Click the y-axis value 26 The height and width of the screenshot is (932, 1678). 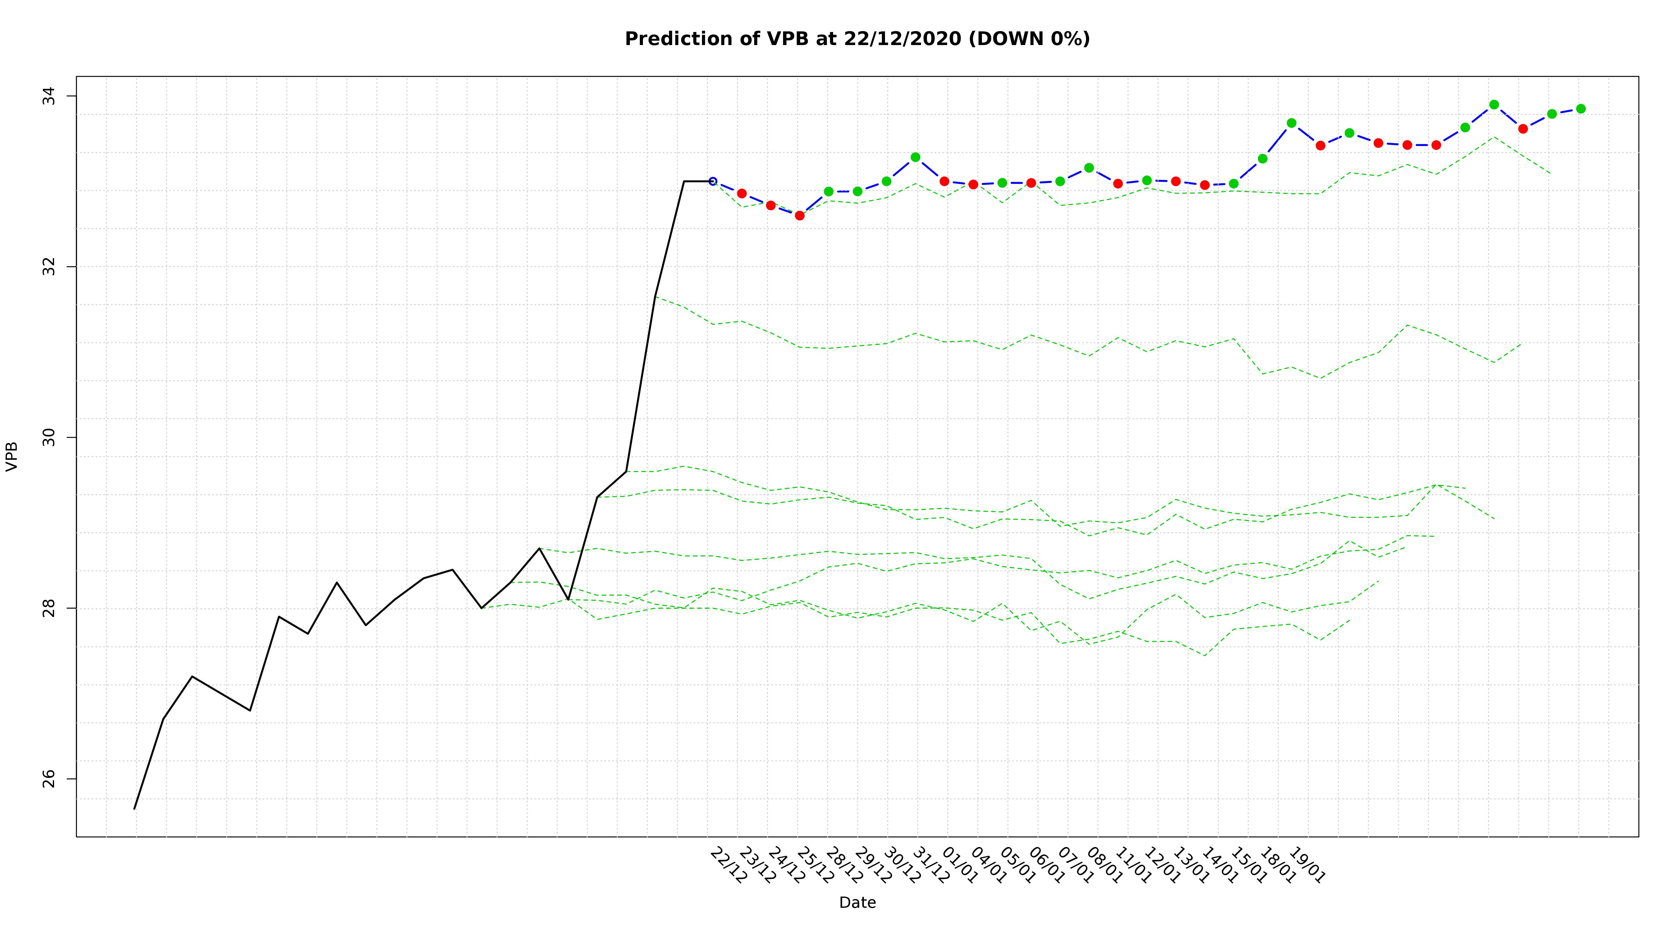(49, 778)
